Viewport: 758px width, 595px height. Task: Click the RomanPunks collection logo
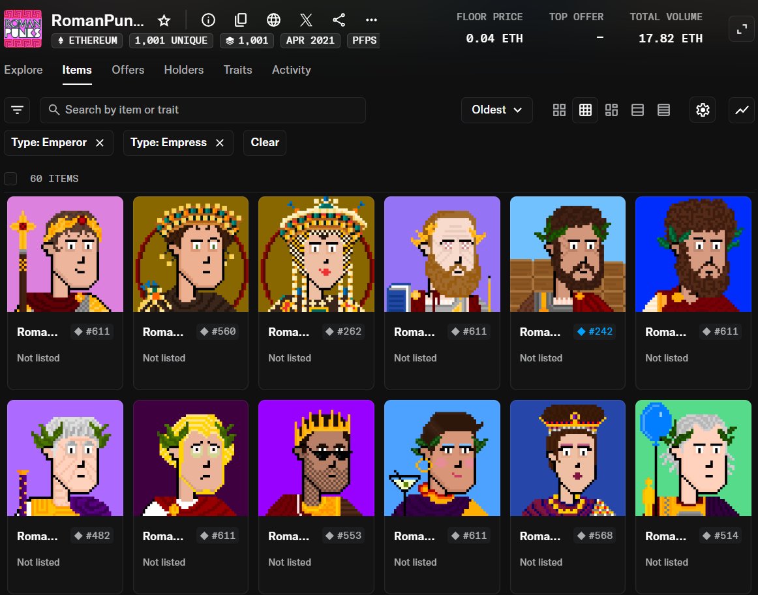pyautogui.click(x=23, y=29)
